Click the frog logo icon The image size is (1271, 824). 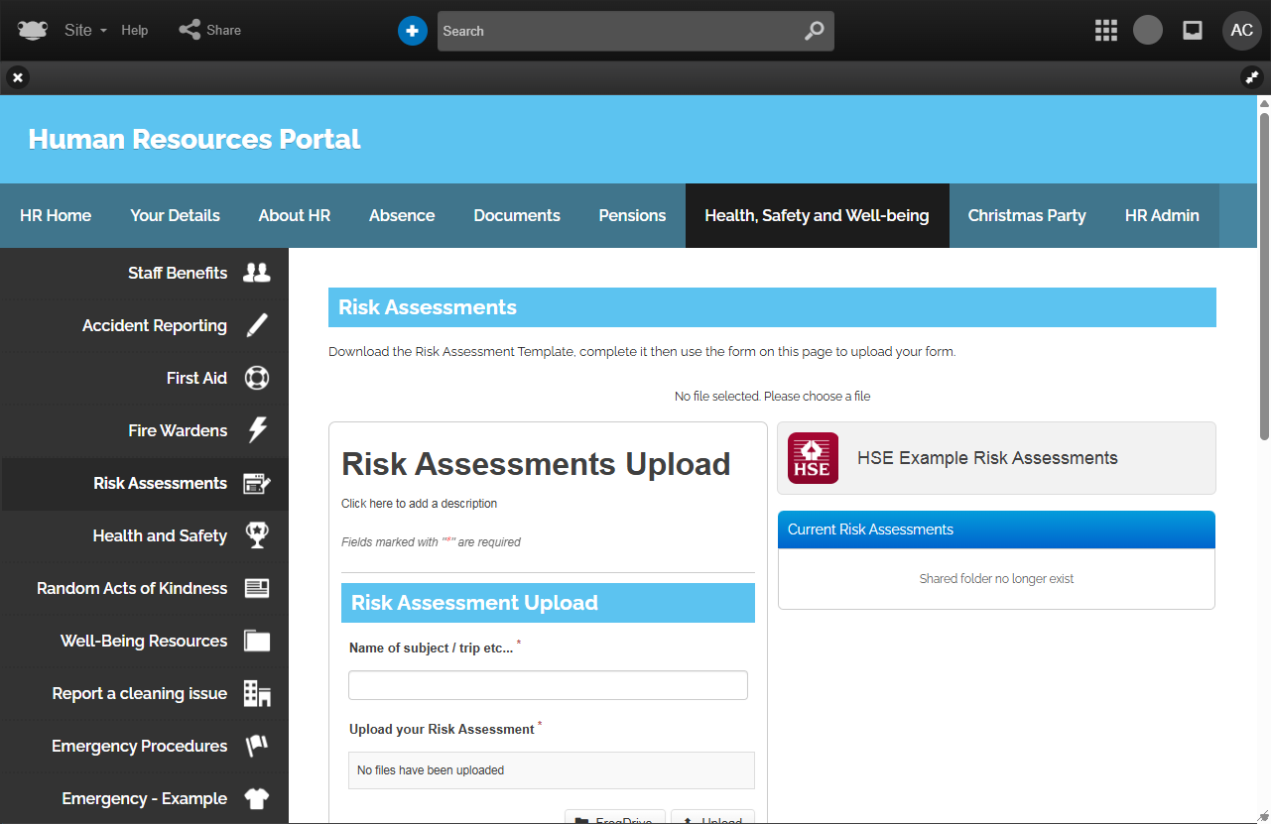point(32,31)
